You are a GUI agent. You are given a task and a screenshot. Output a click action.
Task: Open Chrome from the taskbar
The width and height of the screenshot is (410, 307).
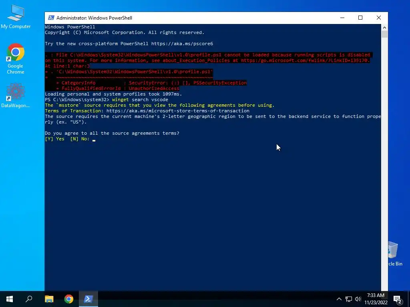(69, 299)
